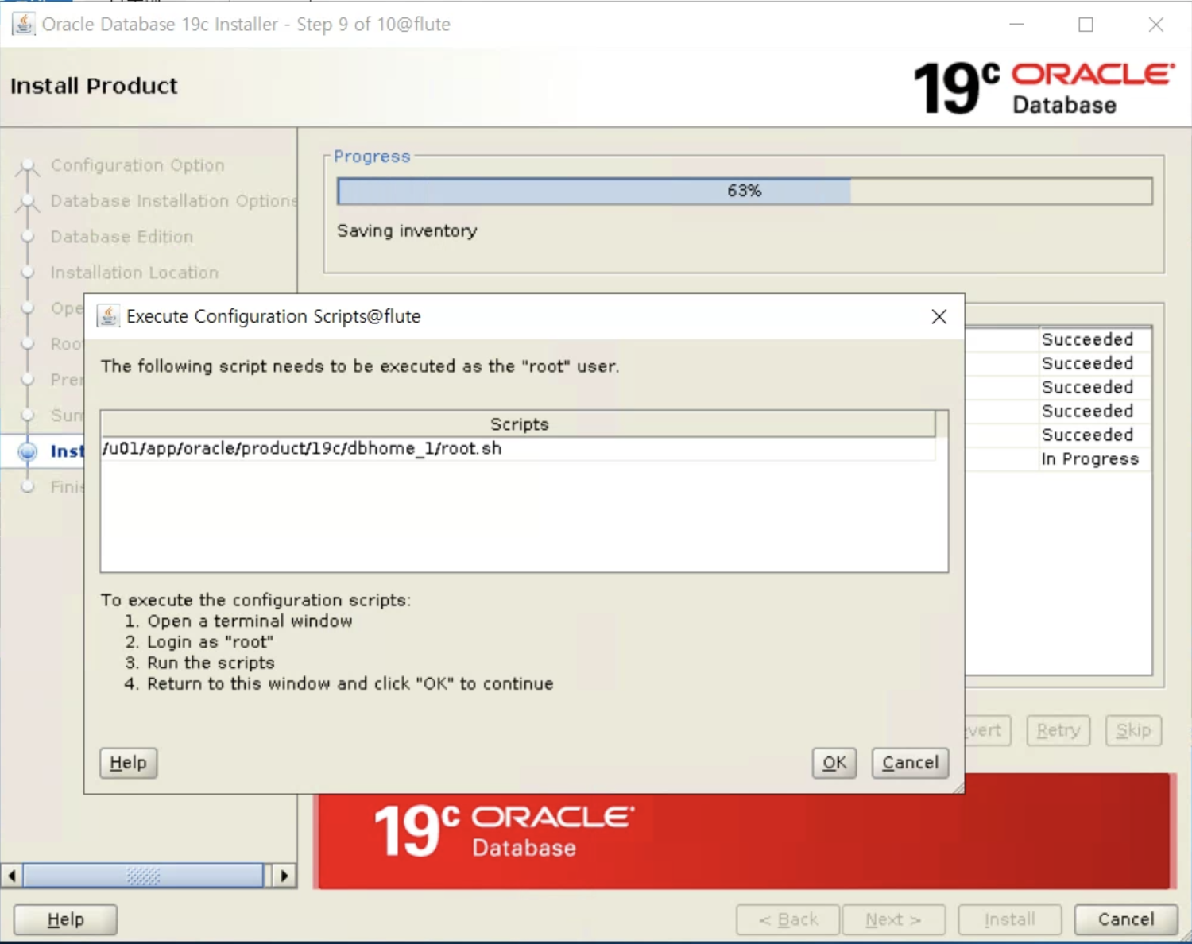Click the installer Help button
The width and height of the screenshot is (1192, 944).
click(65, 919)
